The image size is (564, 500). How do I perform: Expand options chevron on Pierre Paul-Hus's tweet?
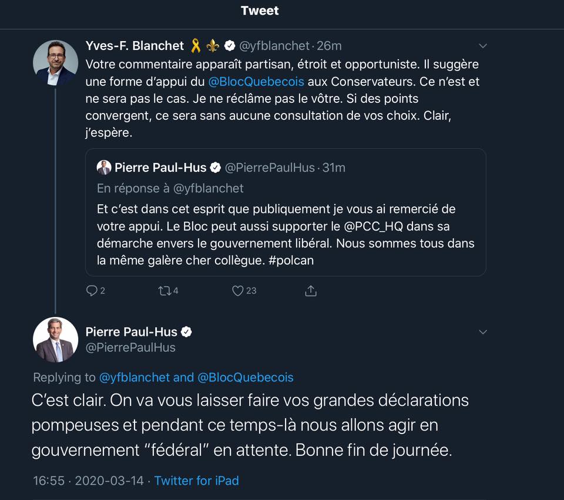(483, 332)
